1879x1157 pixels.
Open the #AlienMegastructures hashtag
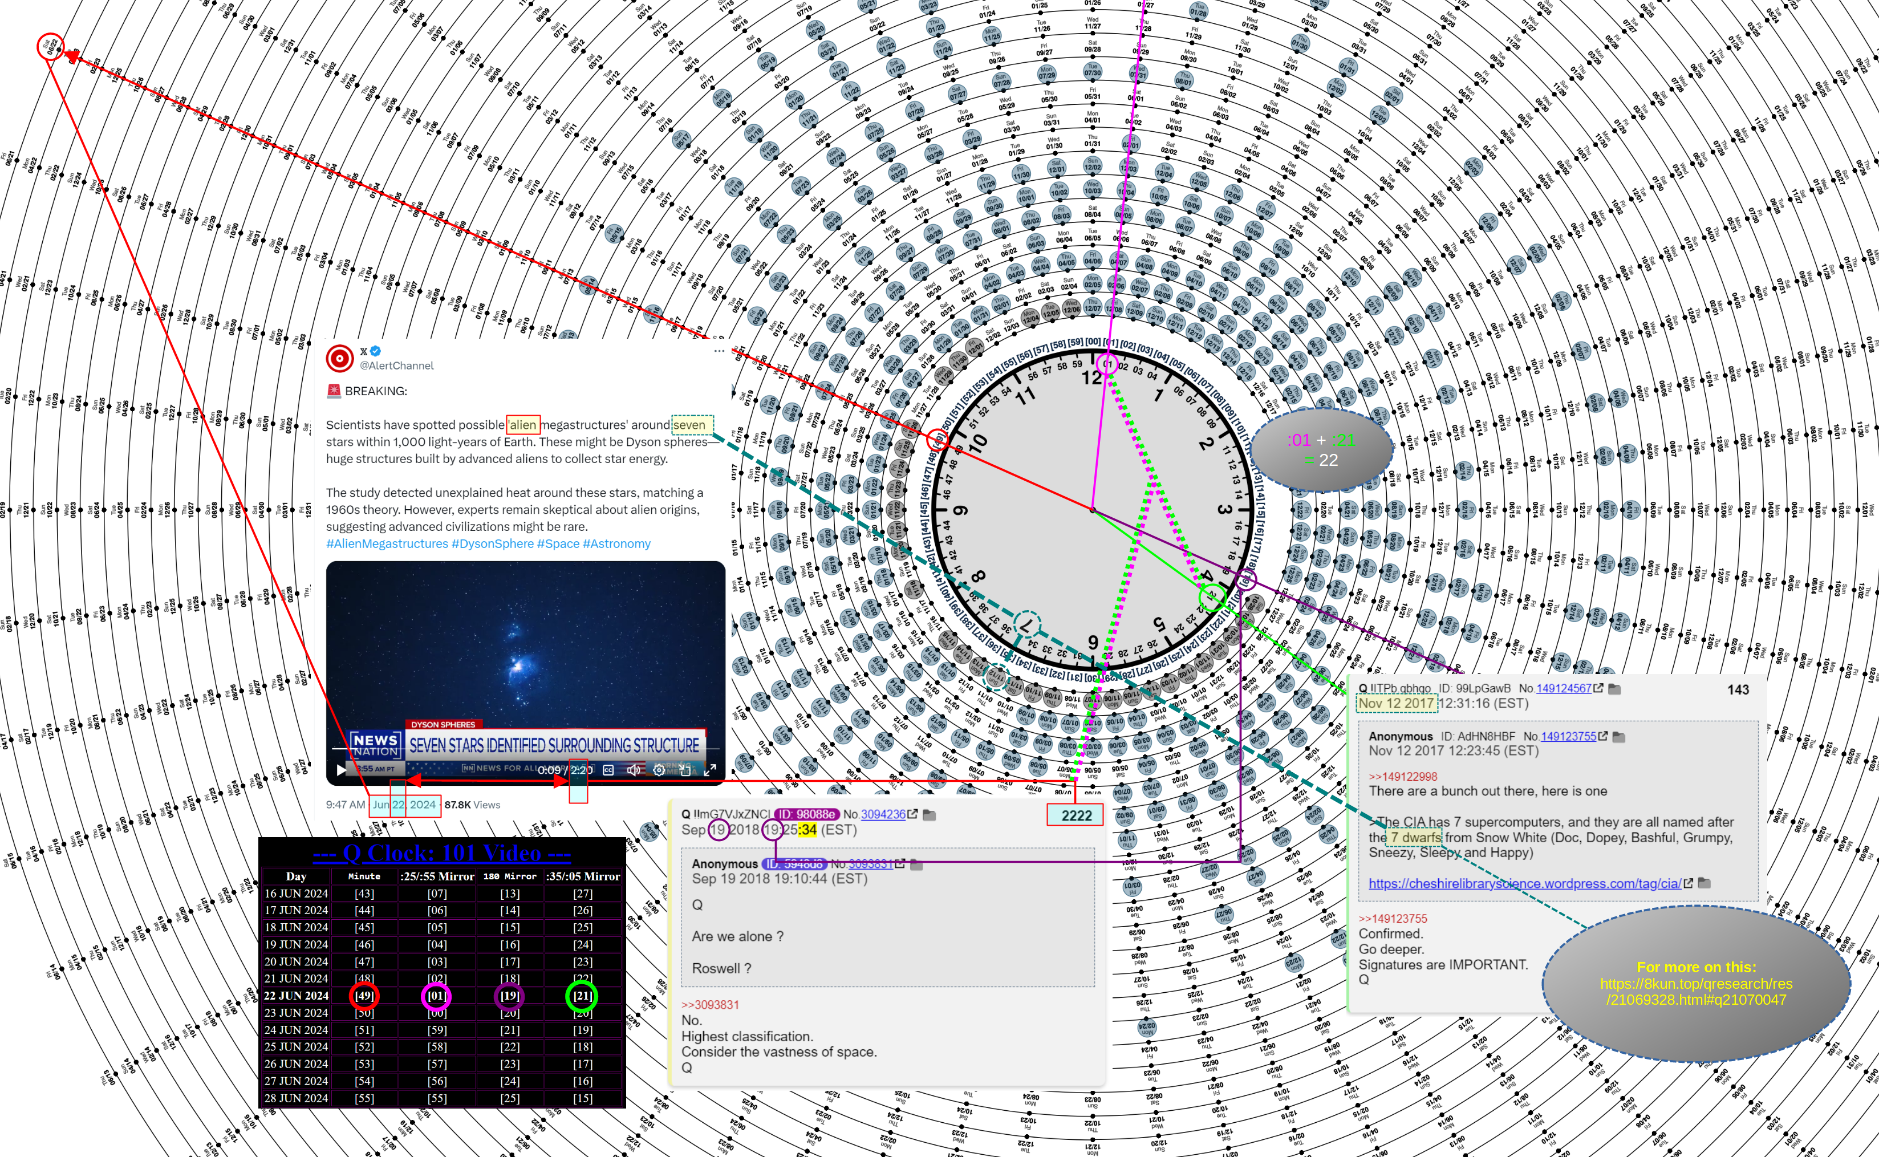pos(387,543)
